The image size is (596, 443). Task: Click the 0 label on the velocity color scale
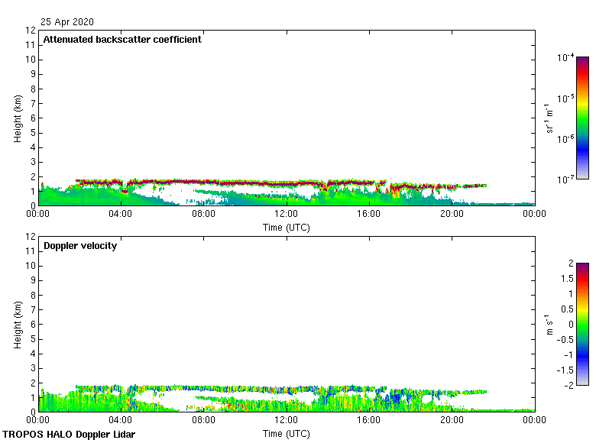[567, 324]
